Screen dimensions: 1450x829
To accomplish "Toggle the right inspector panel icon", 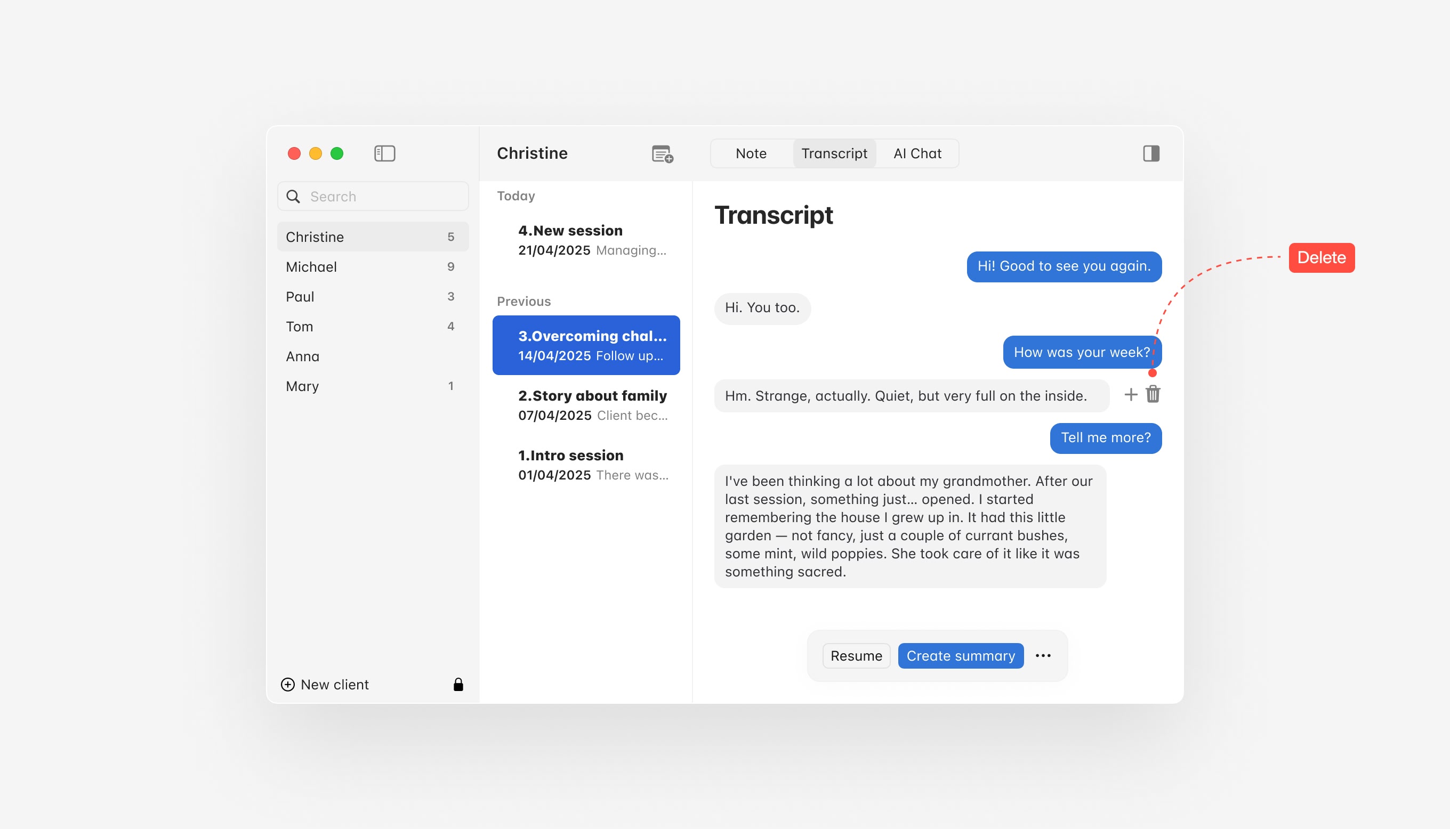I will [1150, 153].
